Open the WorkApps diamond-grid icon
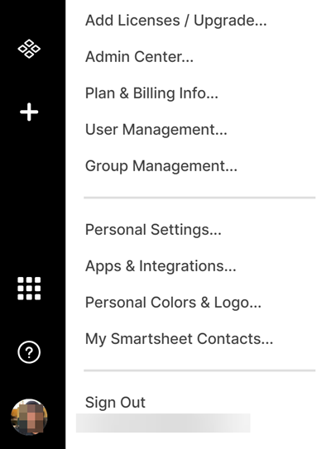Viewport: 331px width, 449px height. coord(29,49)
